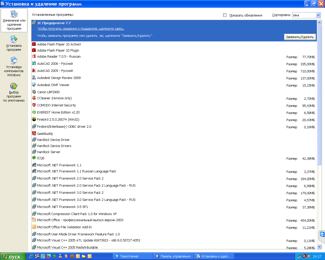Click the CCleaner program icon
The height and width of the screenshot is (260, 325).
pyautogui.click(x=34, y=98)
